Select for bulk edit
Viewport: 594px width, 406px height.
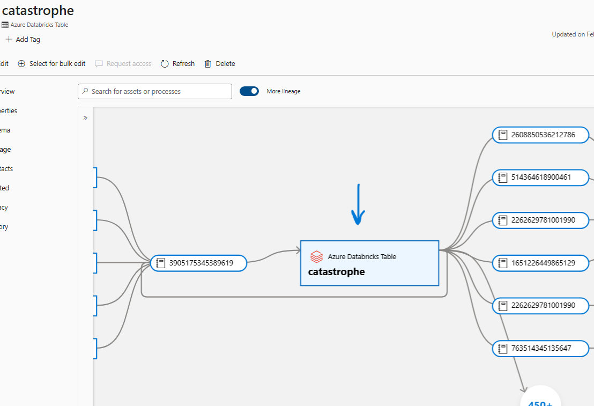click(52, 64)
